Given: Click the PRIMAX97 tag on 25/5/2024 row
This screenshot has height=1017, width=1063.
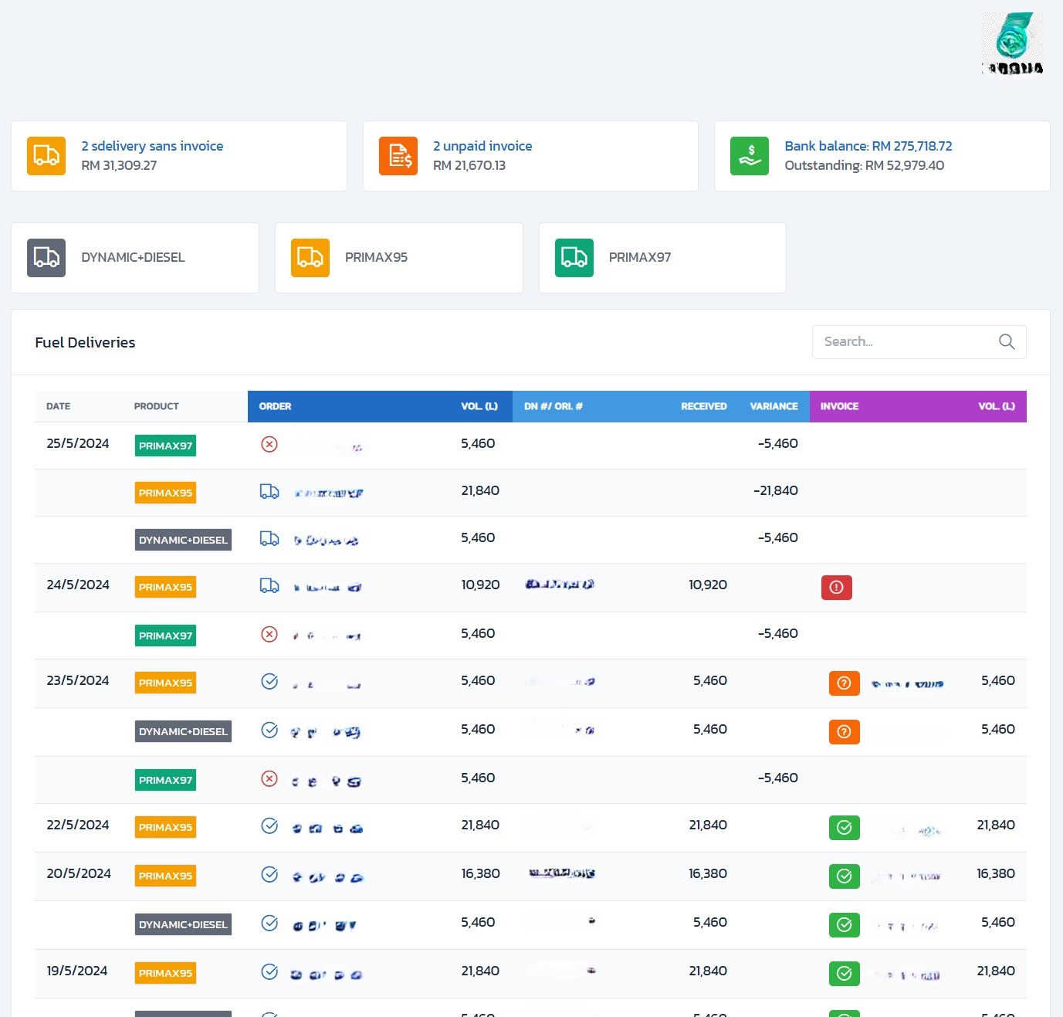Looking at the screenshot, I should click(165, 446).
